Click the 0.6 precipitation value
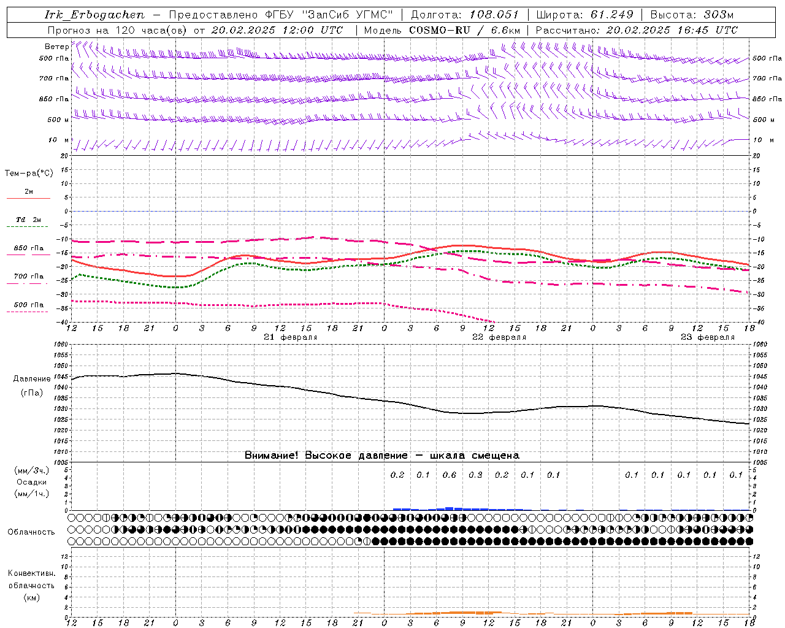The image size is (785, 628). tap(450, 475)
